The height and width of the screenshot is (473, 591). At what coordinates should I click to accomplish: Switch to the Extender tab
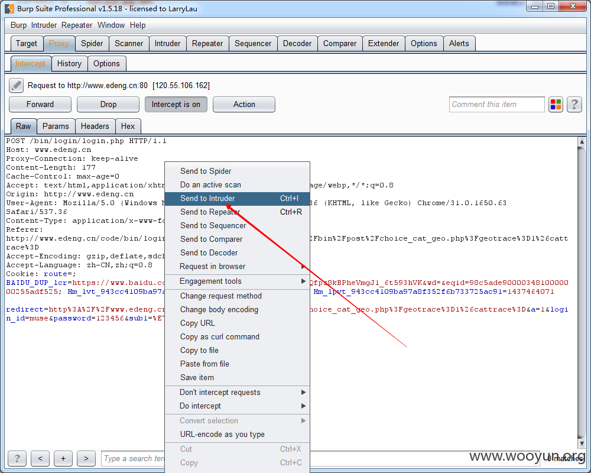point(384,43)
